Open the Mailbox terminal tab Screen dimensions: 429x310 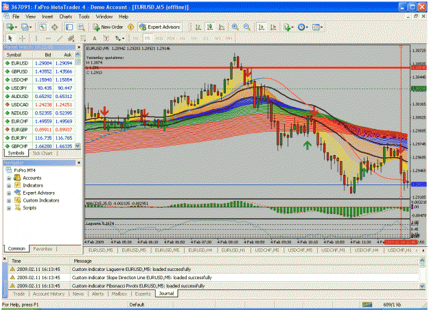click(x=119, y=294)
